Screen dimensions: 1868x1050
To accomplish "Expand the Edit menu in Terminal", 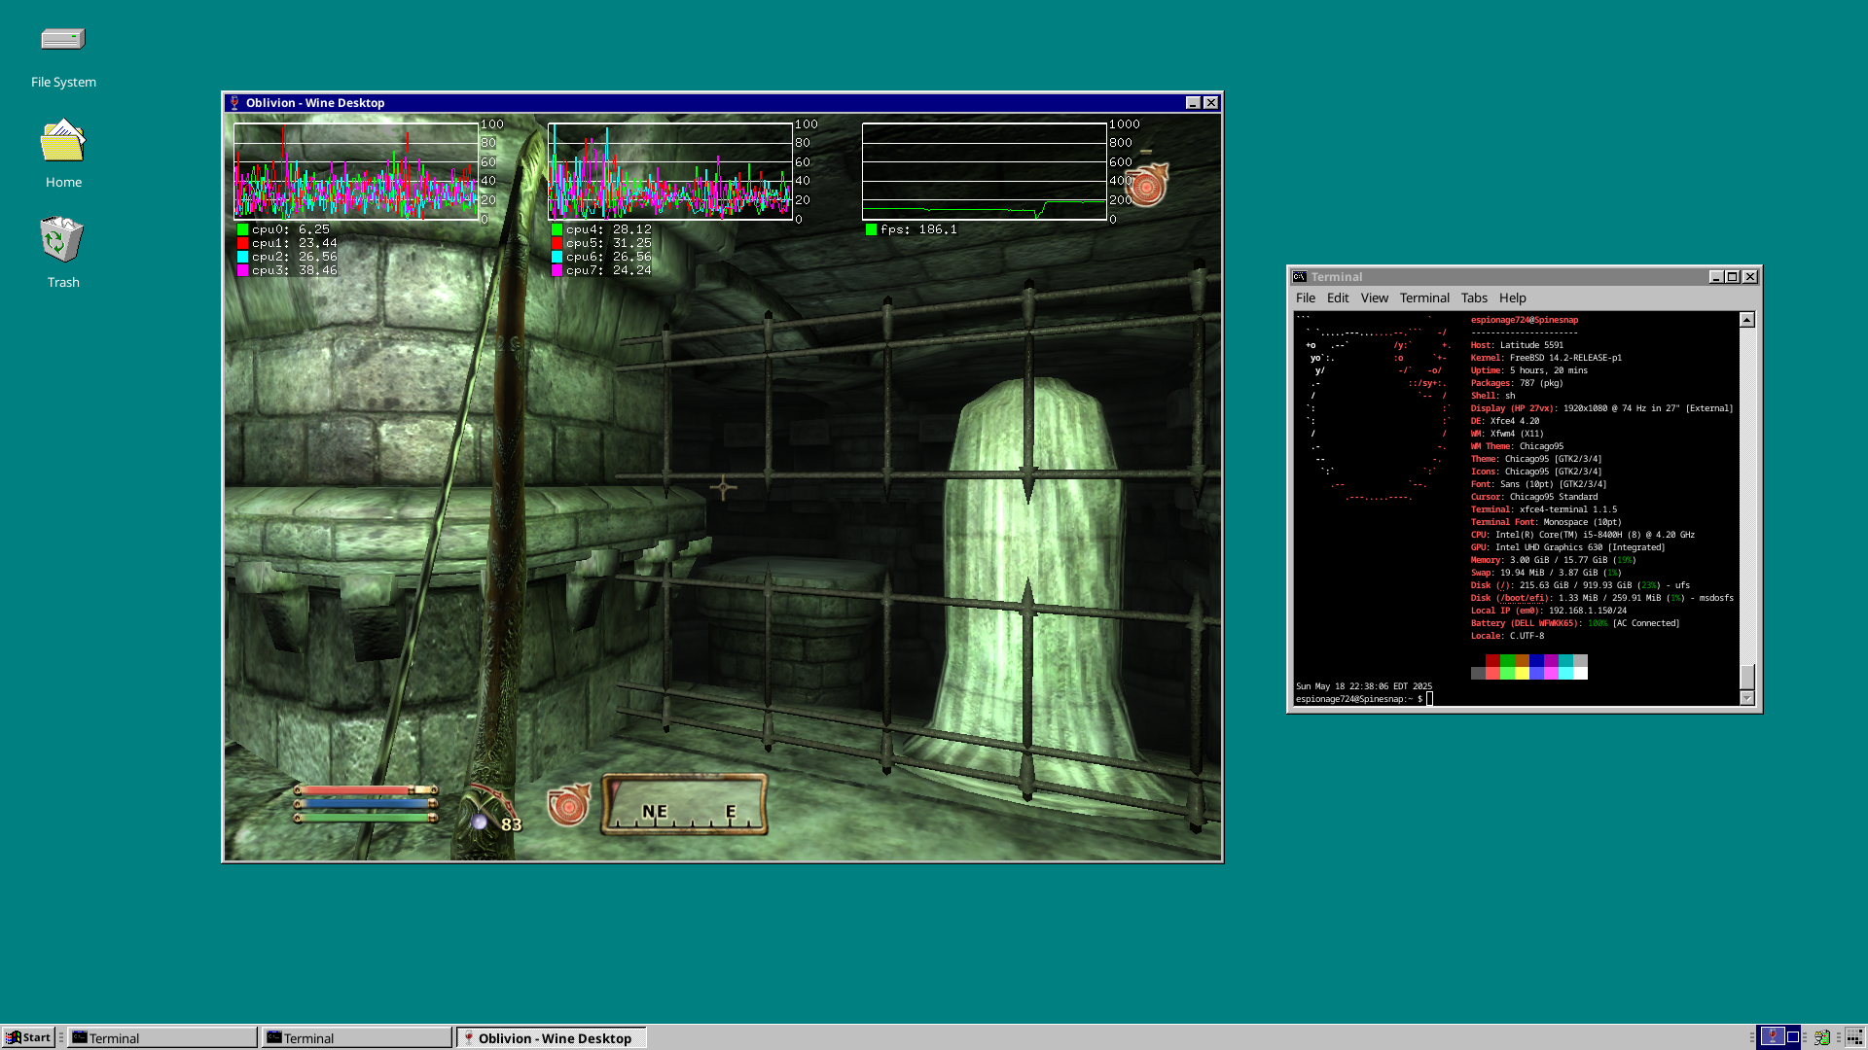I will point(1338,298).
